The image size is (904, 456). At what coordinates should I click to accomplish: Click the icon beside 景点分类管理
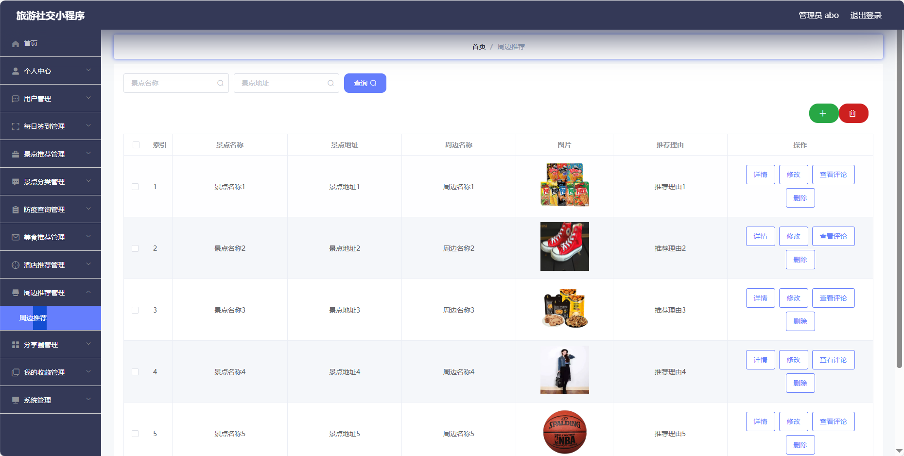point(16,182)
